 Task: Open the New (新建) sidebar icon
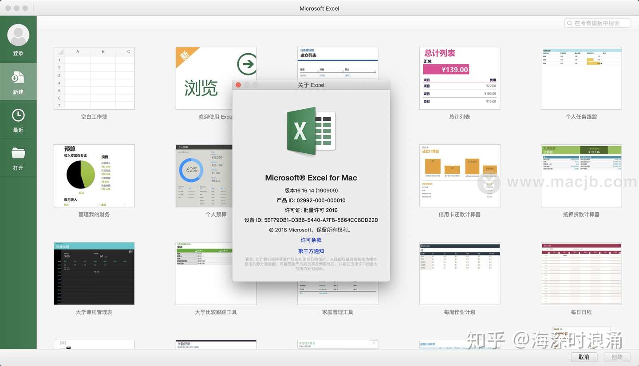pos(18,78)
